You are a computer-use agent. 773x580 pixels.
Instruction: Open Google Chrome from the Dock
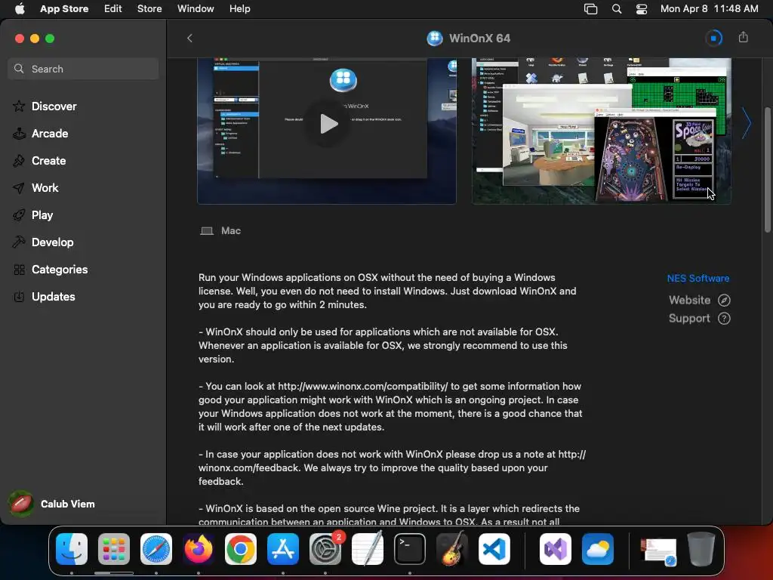coord(241,548)
